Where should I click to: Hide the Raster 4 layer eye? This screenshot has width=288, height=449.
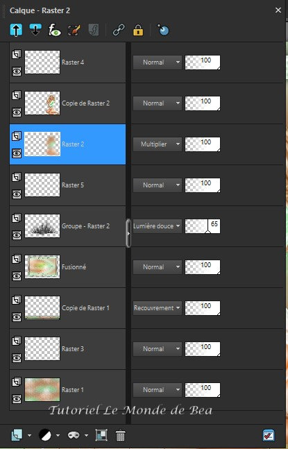click(17, 71)
